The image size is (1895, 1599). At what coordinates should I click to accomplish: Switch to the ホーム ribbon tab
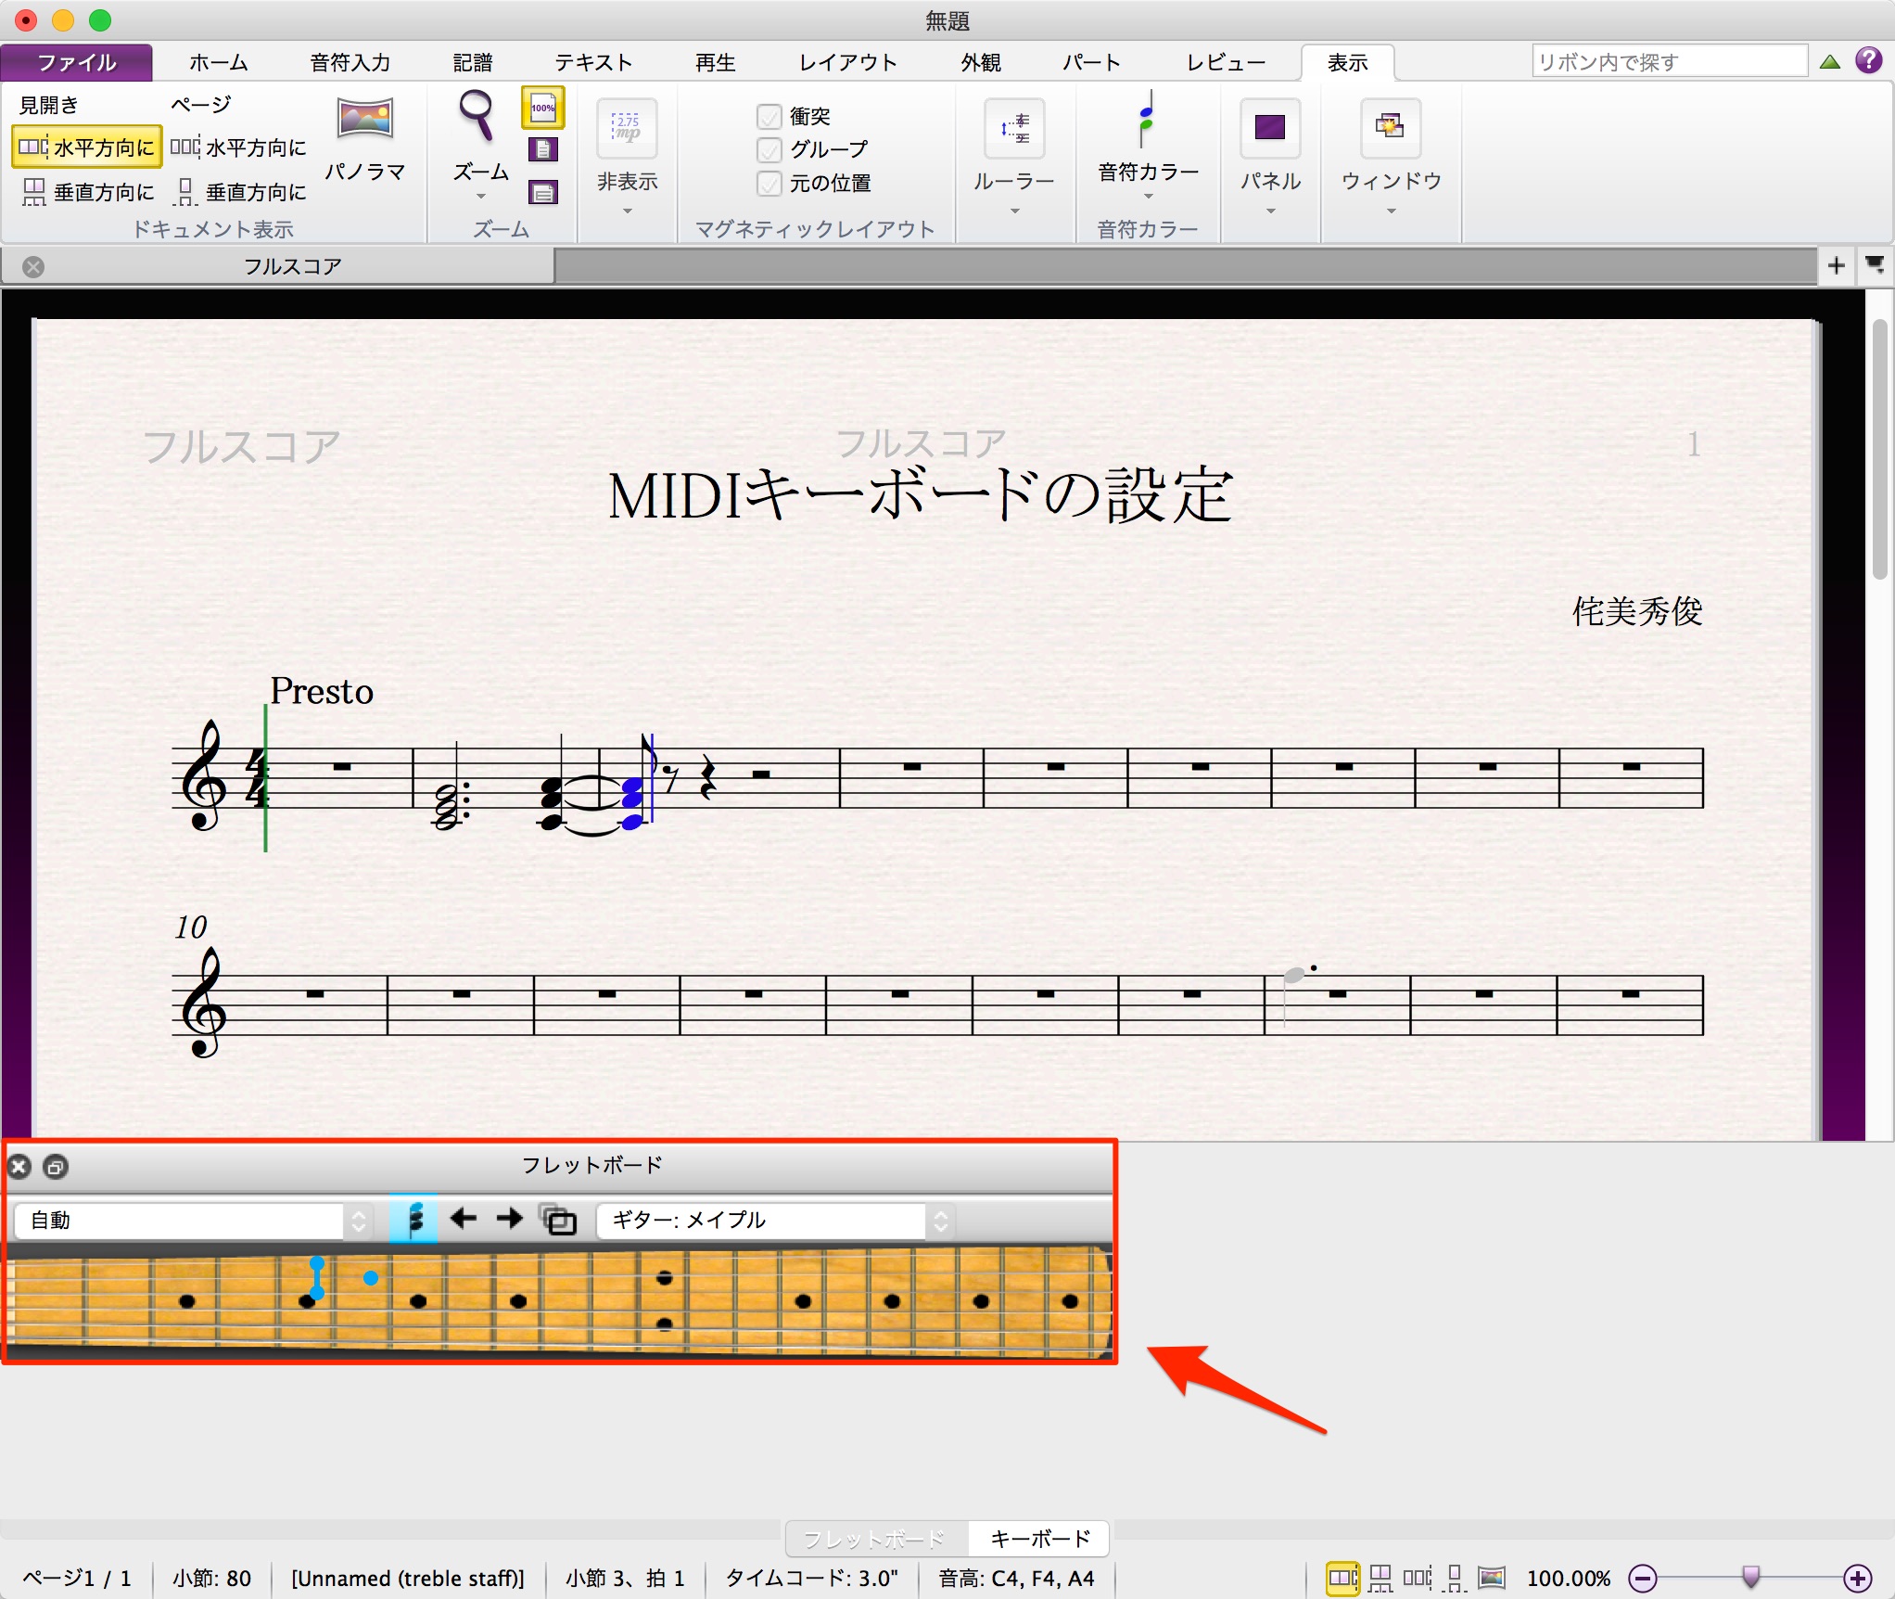coord(219,62)
